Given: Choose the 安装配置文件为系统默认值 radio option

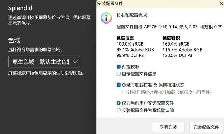Looking at the screenshot, I should coord(119,110).
